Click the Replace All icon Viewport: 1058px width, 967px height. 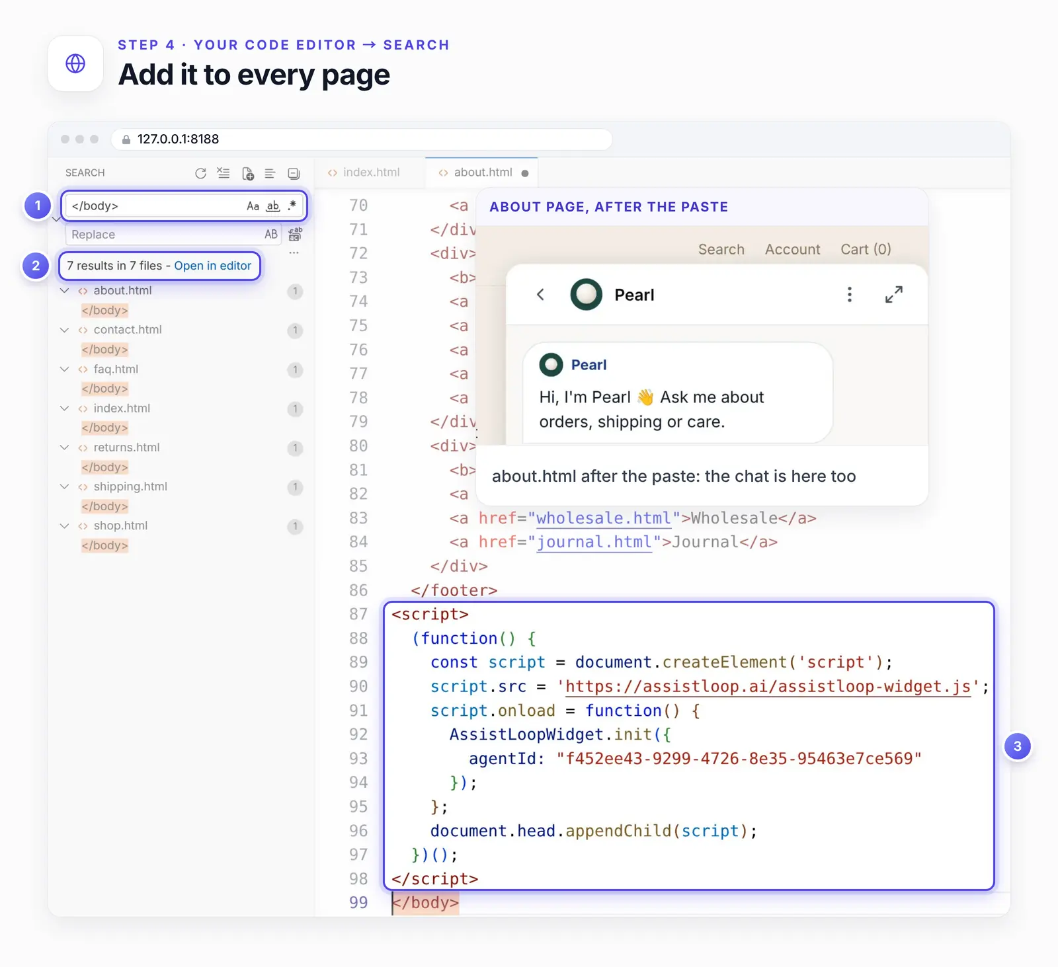pos(295,234)
